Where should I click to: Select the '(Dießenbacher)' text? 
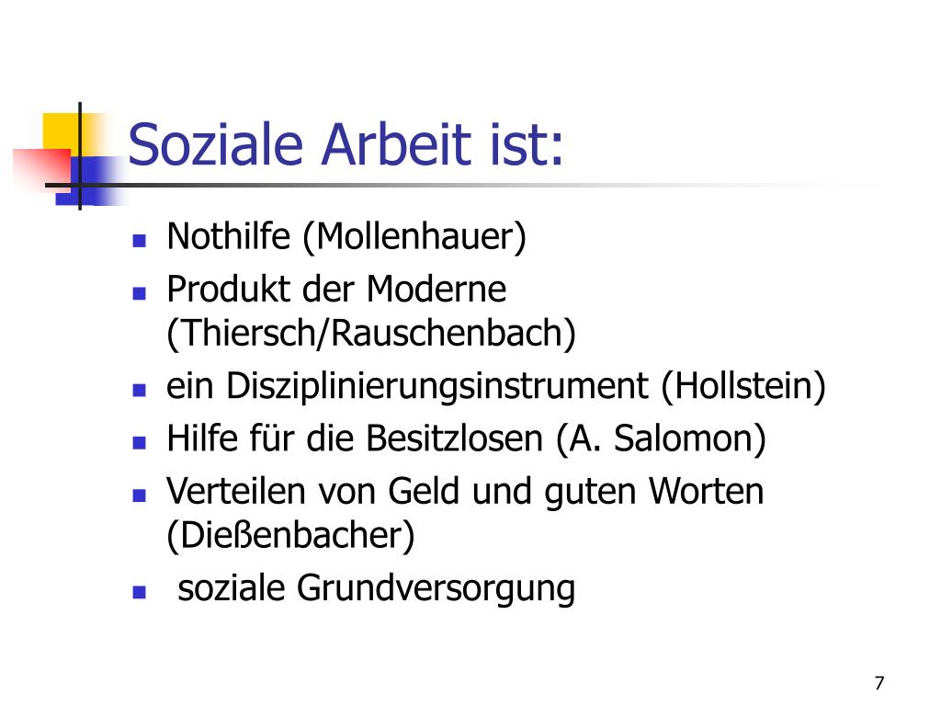(x=290, y=536)
